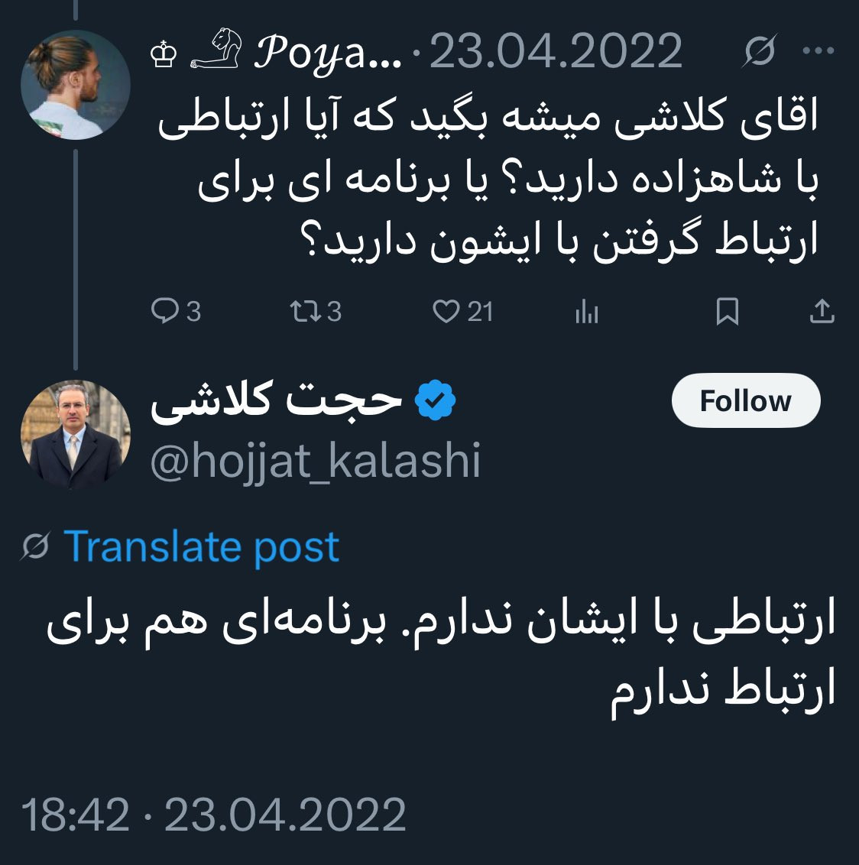View analytics bar chart of Poya's post
The image size is (859, 865).
[x=586, y=312]
